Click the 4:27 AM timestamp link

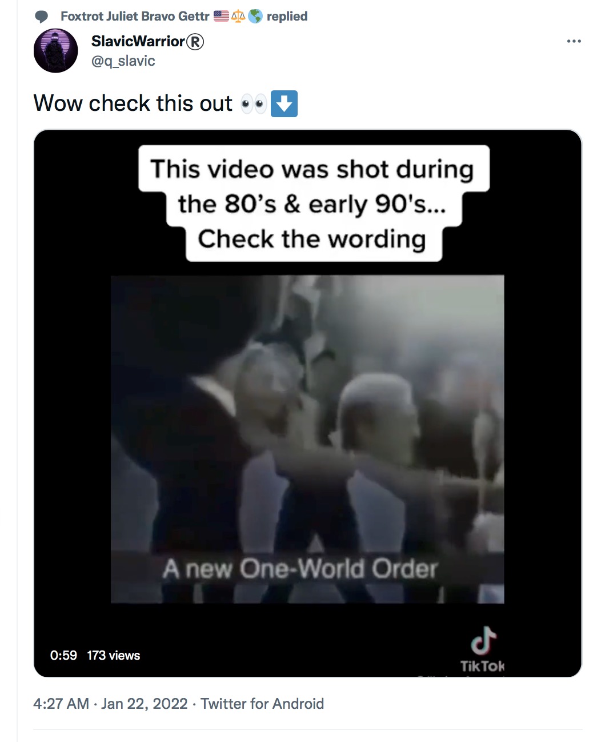pyautogui.click(x=61, y=704)
